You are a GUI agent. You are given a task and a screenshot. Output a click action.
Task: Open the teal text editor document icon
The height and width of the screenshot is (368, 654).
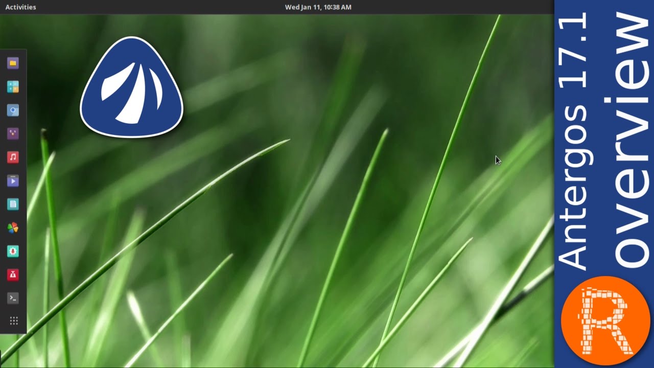coord(13,204)
